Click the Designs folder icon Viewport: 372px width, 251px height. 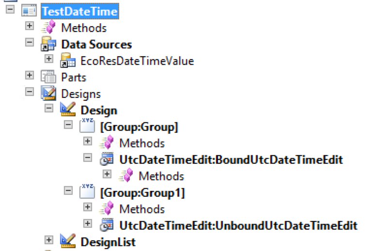point(48,93)
